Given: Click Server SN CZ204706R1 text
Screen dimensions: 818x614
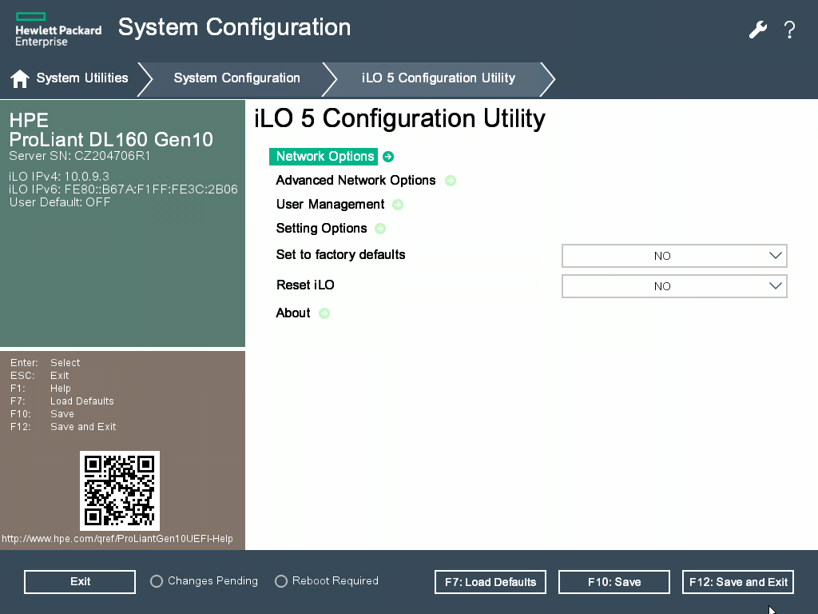Looking at the screenshot, I should click(80, 156).
